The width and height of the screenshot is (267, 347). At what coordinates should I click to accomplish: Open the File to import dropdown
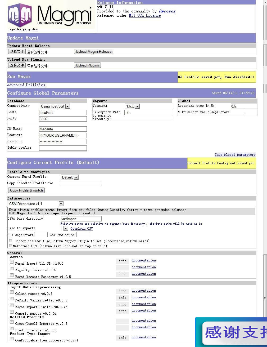point(65,228)
